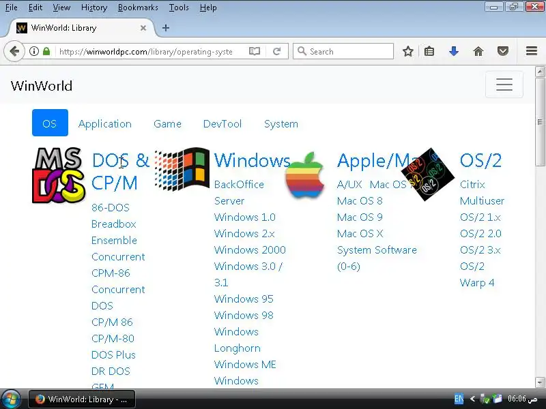This screenshot has height=409, width=546.
Task: Open the OS/2 heading link
Action: 480,160
